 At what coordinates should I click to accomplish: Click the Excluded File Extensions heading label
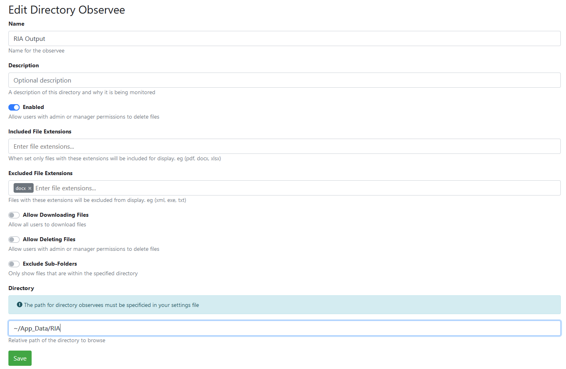click(x=40, y=173)
